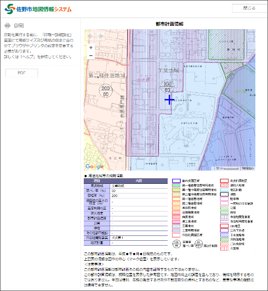The image size is (268, 291).
Task: Click the その他都市施設 row header
Action: coord(97,233)
